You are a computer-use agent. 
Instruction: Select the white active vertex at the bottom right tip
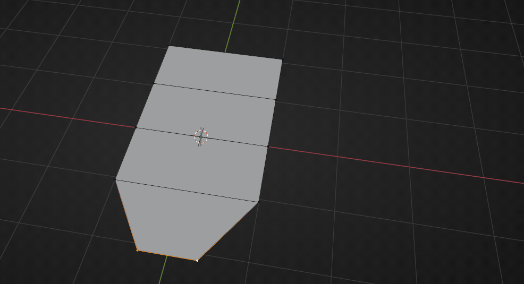[197, 260]
